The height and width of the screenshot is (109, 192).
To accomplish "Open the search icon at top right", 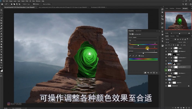I will (183, 4).
